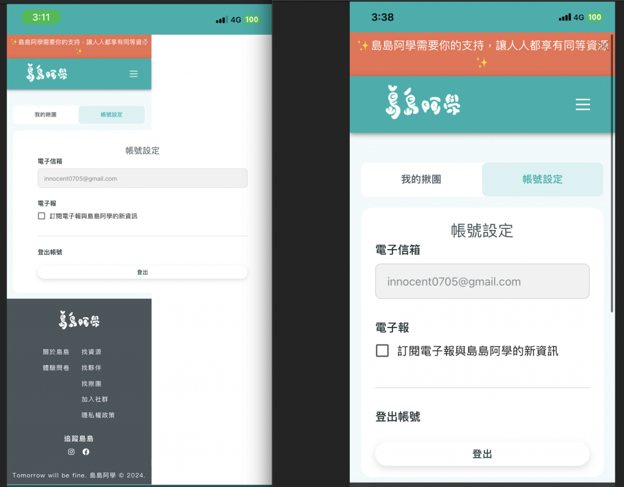
Task: Open hamburger menu in right phone screen
Action: click(583, 104)
